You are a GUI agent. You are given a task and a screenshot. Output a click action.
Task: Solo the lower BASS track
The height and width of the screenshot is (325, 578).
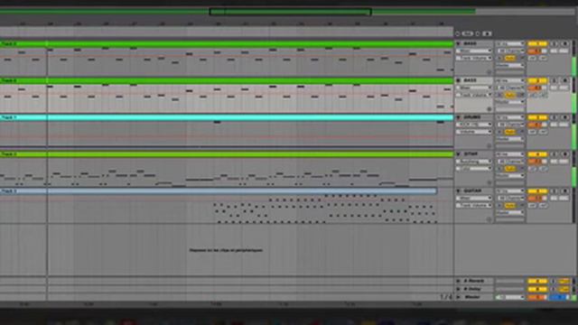[554, 80]
